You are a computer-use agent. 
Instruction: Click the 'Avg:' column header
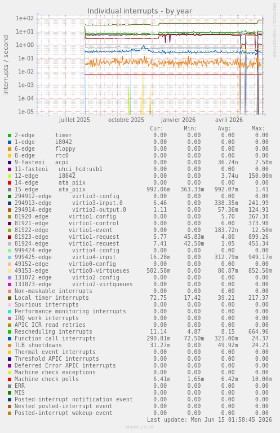coord(224,128)
